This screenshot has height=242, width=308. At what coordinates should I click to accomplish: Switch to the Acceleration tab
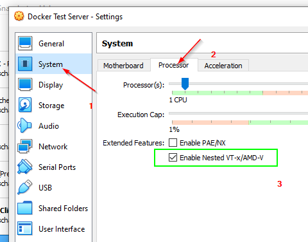pos(223,66)
